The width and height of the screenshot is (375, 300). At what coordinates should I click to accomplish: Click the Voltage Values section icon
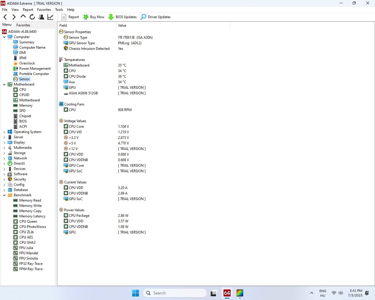coord(61,121)
